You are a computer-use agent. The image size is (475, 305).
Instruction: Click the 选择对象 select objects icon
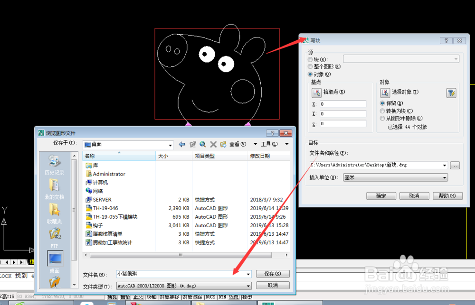(385, 92)
